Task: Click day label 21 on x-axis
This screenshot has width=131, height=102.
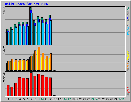Action: 84,99
